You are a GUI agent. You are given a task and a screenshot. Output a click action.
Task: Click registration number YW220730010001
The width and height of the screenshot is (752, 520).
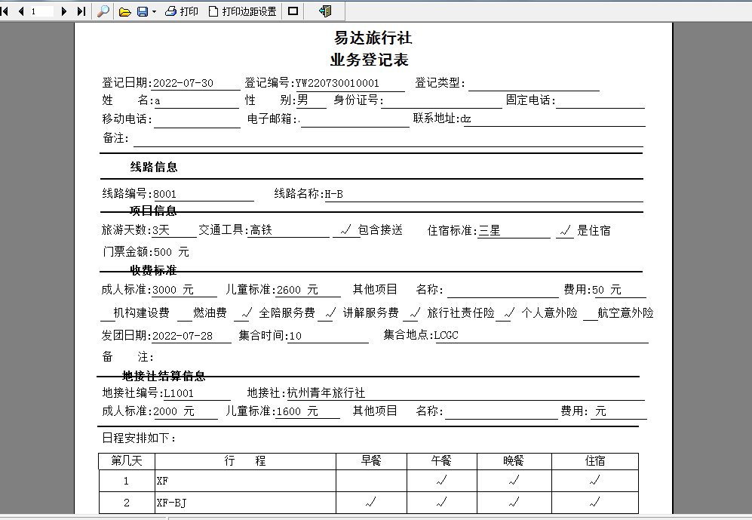(337, 83)
